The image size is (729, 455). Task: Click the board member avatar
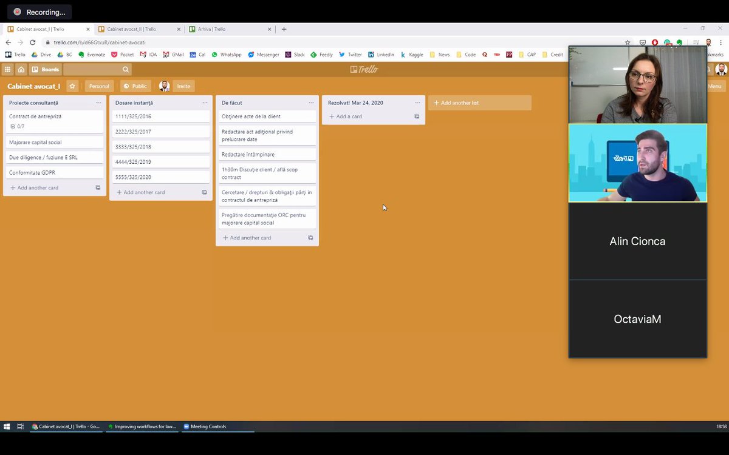tap(164, 86)
